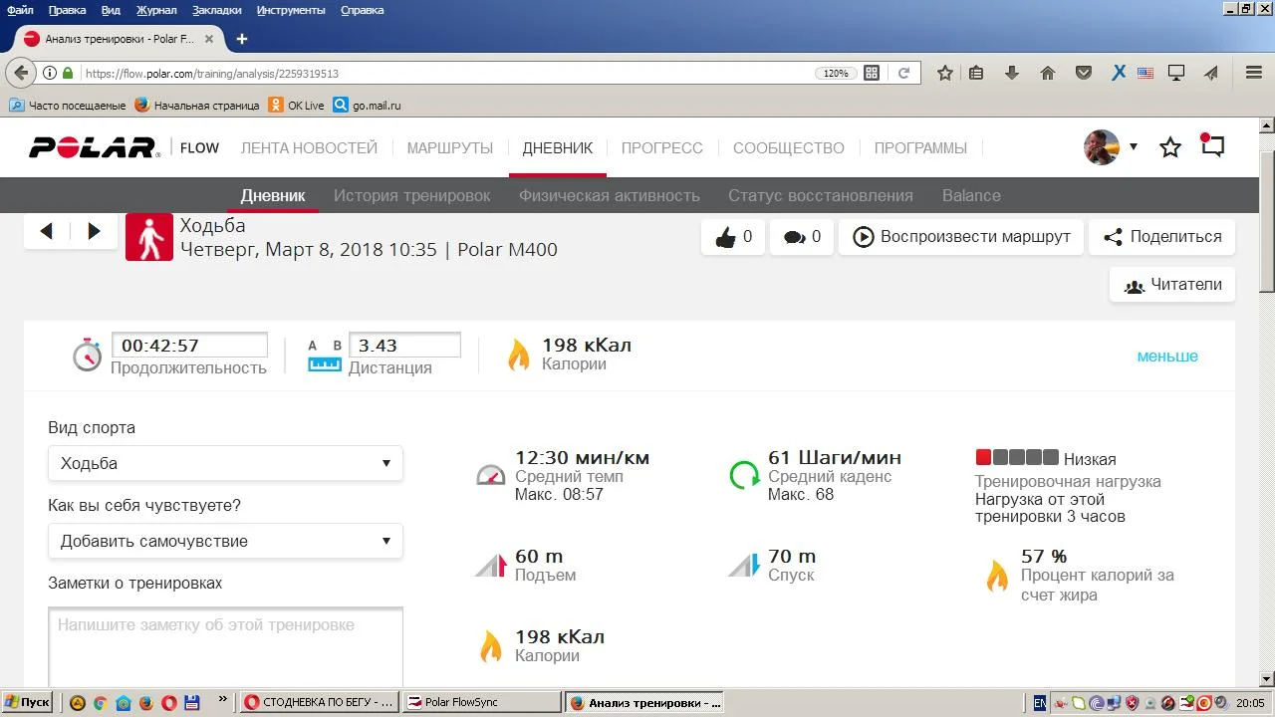1275x717 pixels.
Task: Open ЛЕНТА НОВОСТЕЙ in main navigation
Action: (x=309, y=148)
